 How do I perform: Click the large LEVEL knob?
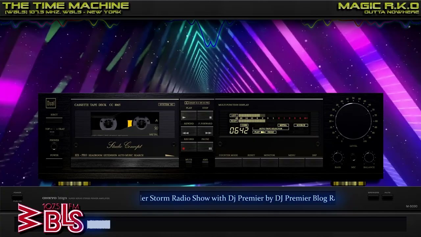[x=353, y=121]
